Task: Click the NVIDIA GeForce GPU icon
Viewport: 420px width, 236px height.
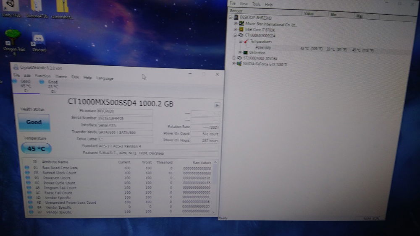Action: coord(239,64)
